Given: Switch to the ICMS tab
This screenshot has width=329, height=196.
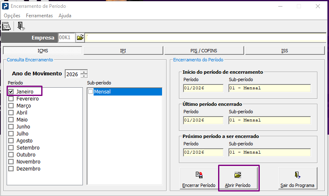Looking at the screenshot, I should (42, 51).
